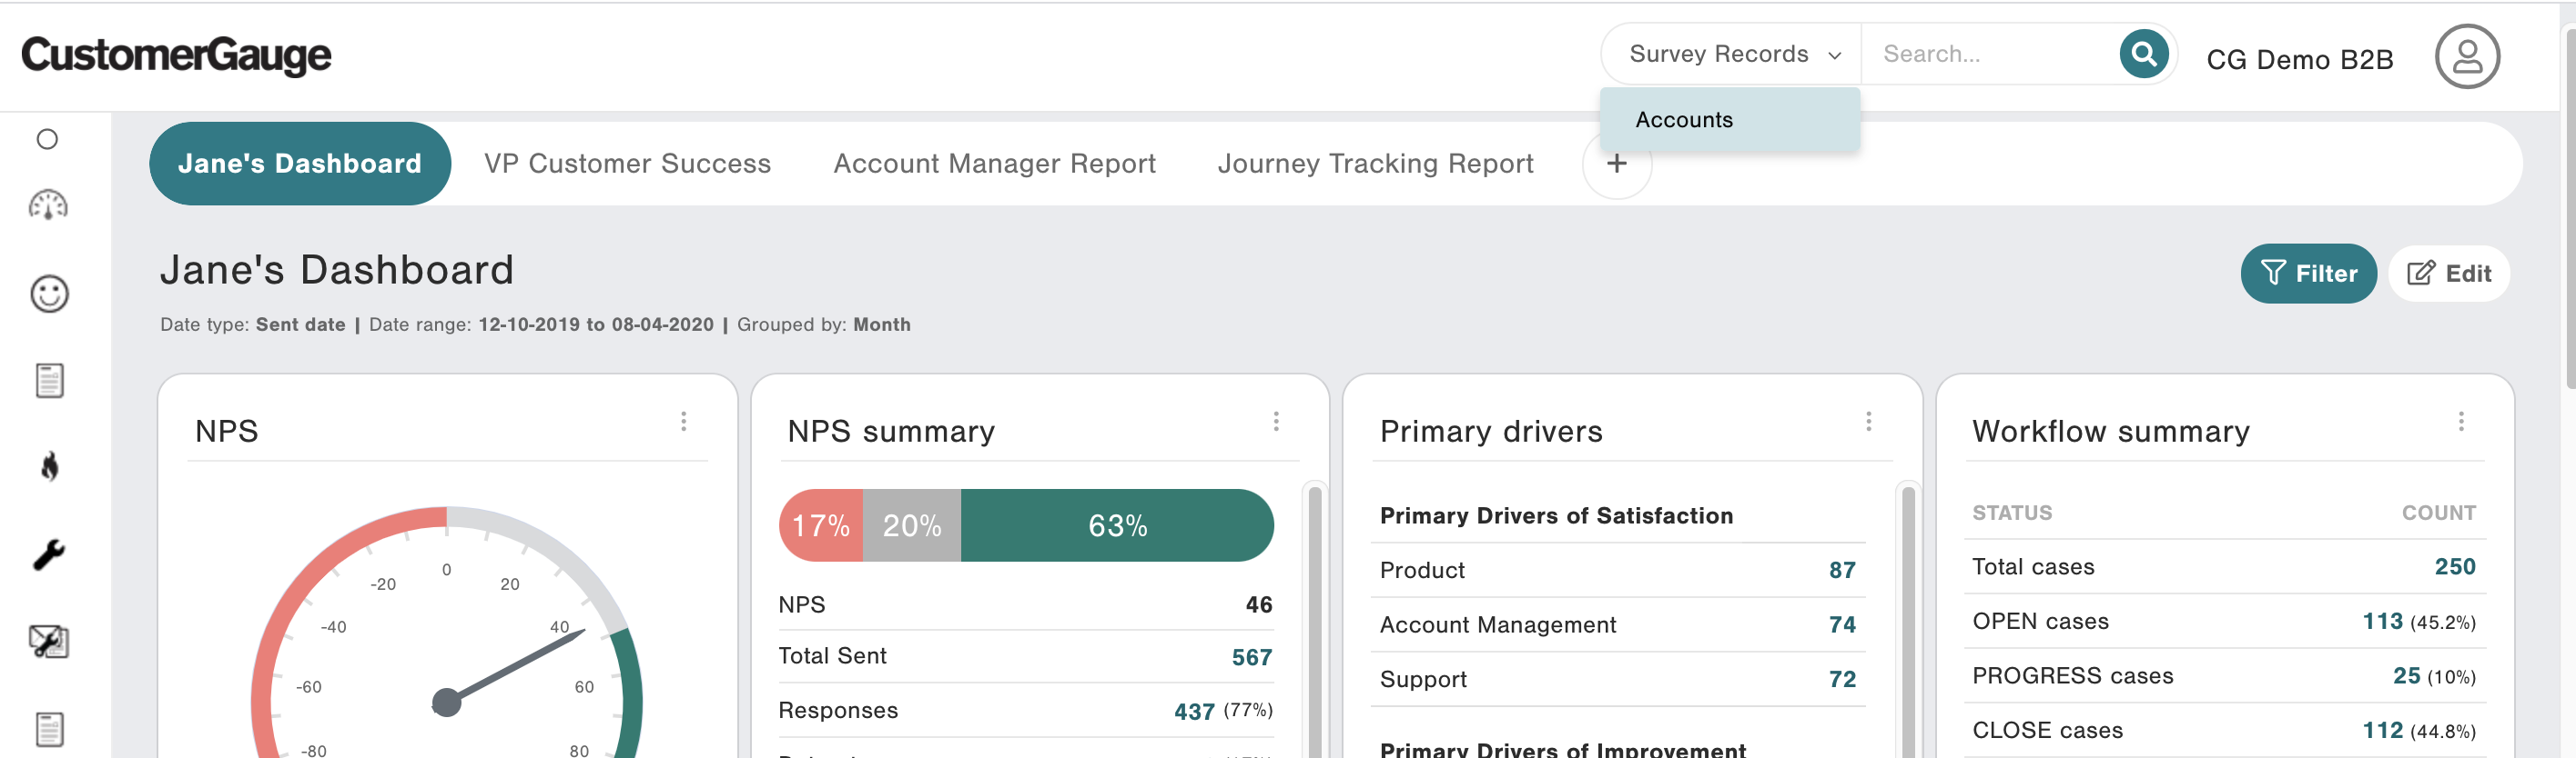Click the Filter button
This screenshot has height=758, width=2576.
[2308, 274]
